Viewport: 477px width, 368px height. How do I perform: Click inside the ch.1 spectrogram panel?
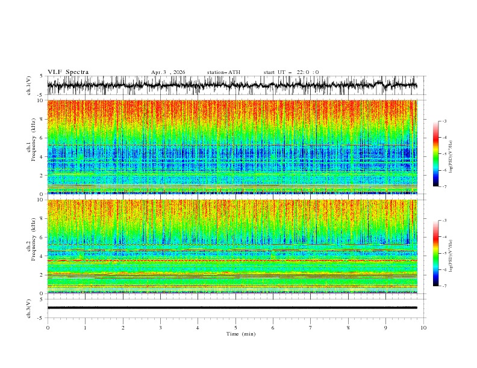(232, 147)
